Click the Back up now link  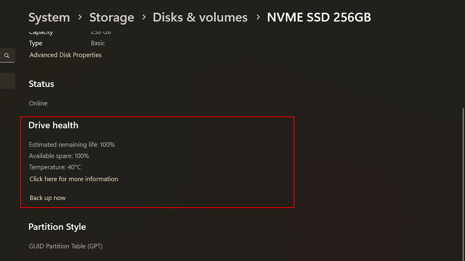(x=48, y=198)
